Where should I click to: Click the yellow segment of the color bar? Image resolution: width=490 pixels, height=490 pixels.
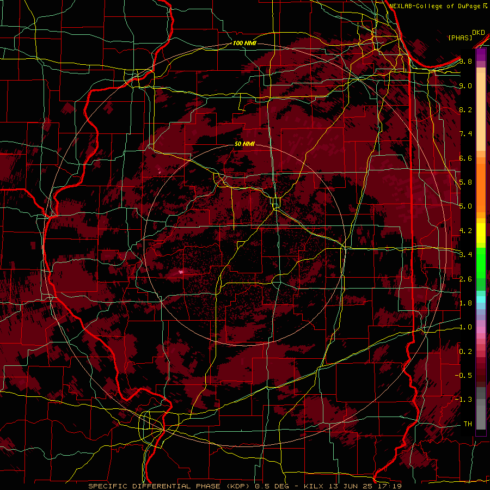[481, 233]
